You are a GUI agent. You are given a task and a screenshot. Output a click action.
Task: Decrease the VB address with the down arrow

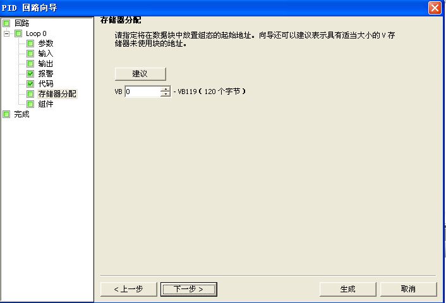click(x=166, y=94)
